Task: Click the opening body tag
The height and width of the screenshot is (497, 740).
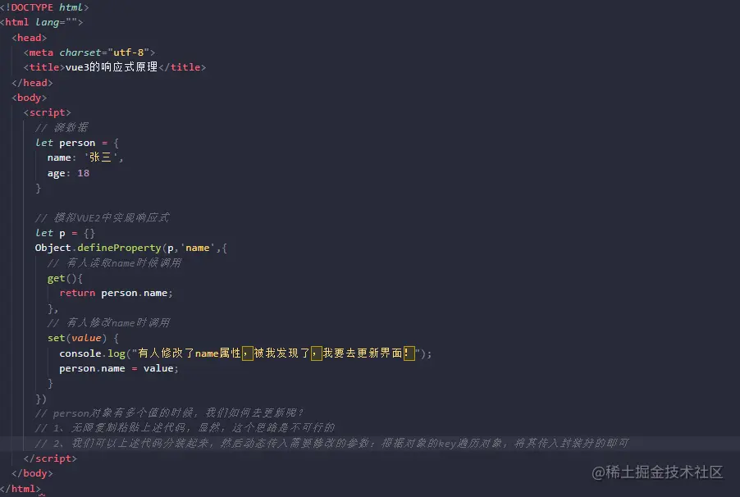Action: point(30,98)
